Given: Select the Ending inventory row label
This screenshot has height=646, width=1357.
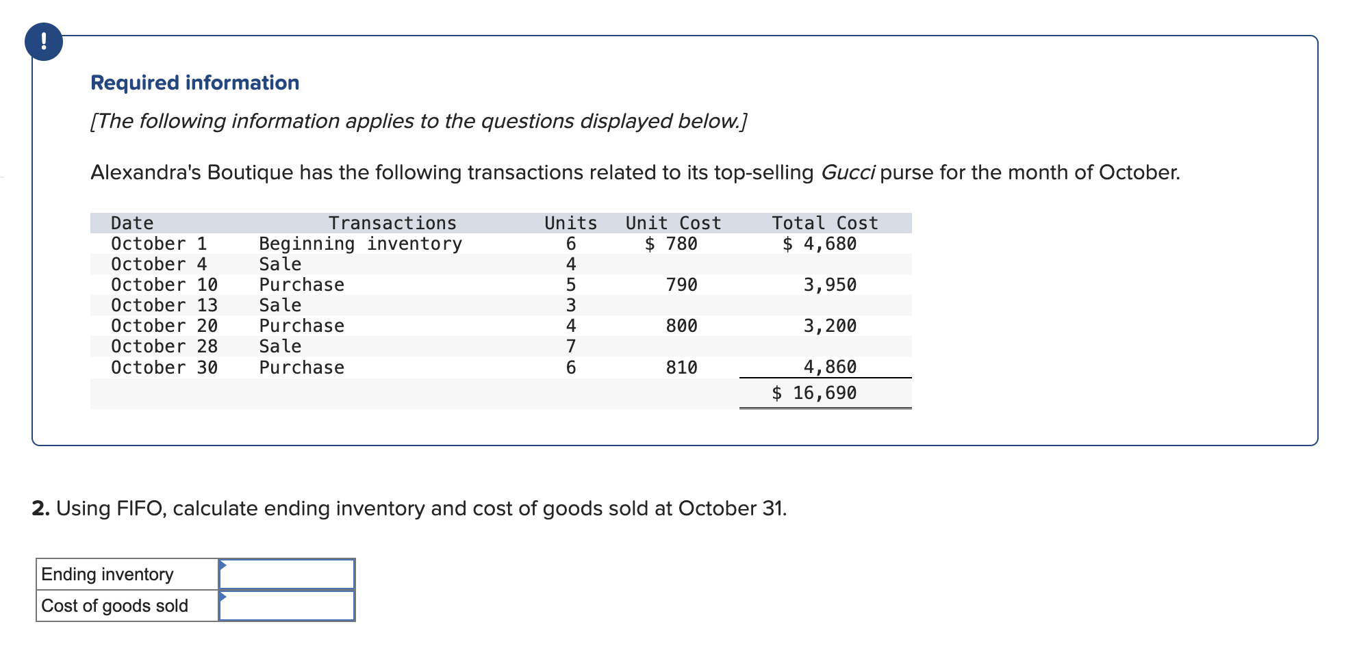Looking at the screenshot, I should coord(107,574).
